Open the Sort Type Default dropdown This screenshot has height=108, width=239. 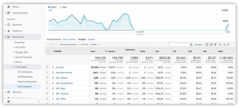[x=95, y=45]
